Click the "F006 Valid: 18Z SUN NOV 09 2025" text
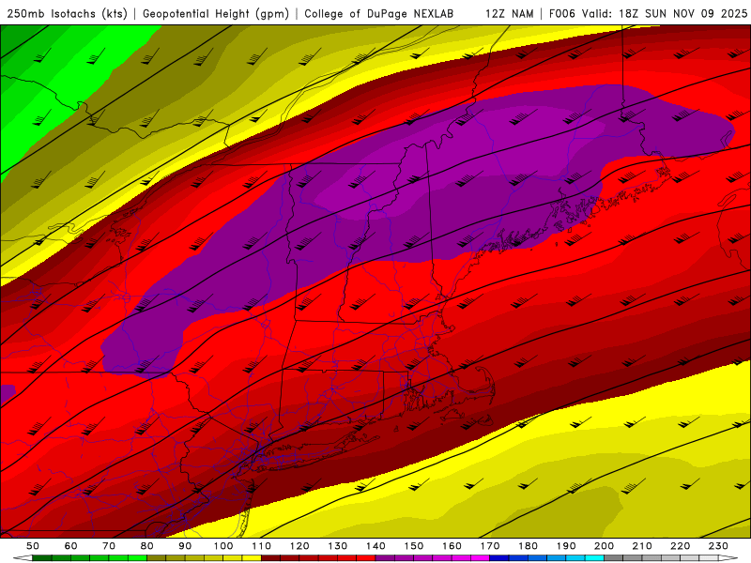 648,13
